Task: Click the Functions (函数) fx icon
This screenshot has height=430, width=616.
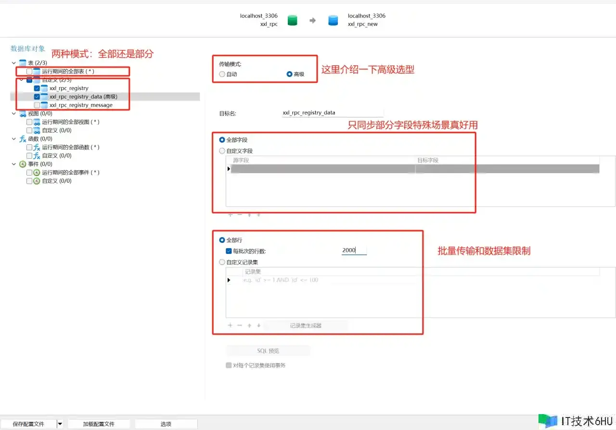Action: click(x=23, y=139)
